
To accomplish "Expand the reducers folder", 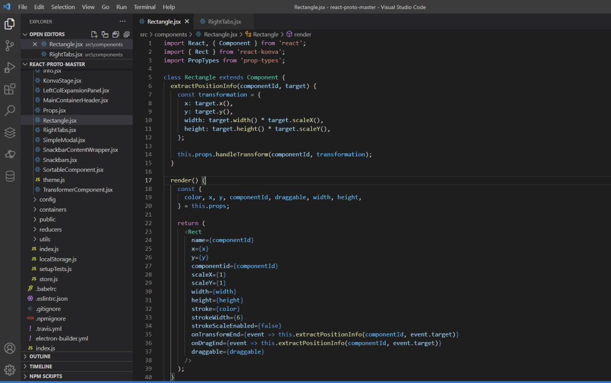I will point(50,229).
